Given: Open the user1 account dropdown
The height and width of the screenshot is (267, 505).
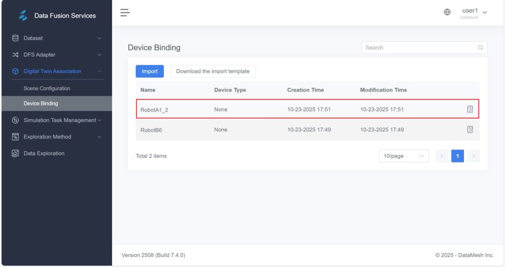Looking at the screenshot, I should (x=474, y=12).
